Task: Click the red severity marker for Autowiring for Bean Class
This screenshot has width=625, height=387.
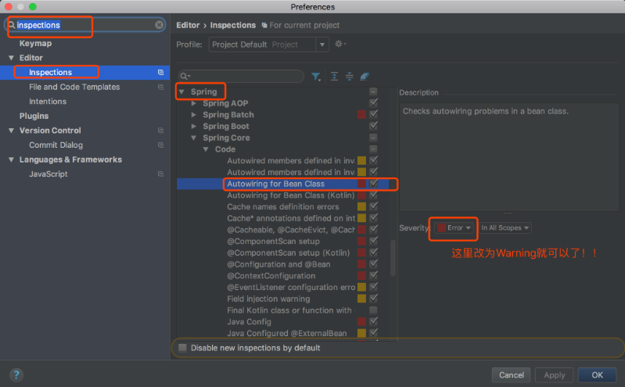Action: (361, 184)
